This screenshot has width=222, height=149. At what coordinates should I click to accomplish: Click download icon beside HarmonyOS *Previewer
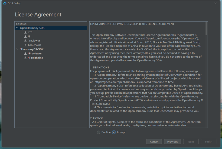[x=25, y=54]
